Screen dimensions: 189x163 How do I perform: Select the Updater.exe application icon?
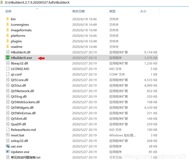8,152
